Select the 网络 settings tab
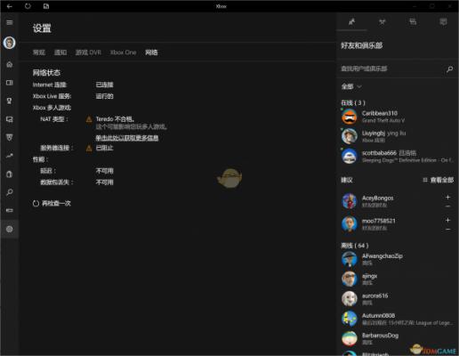The width and height of the screenshot is (459, 356). [x=151, y=53]
